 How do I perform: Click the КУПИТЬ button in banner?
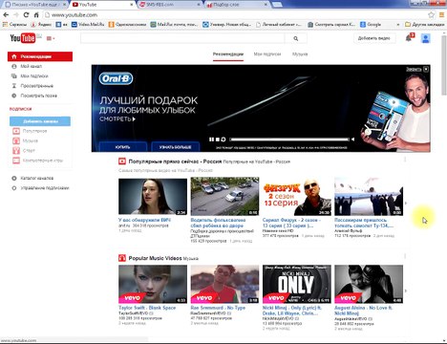point(122,147)
